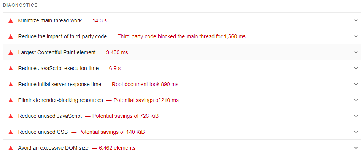Screen dimensions: 364x155
Task: Click the "6,462 elements" value text
Action: (x=117, y=148)
